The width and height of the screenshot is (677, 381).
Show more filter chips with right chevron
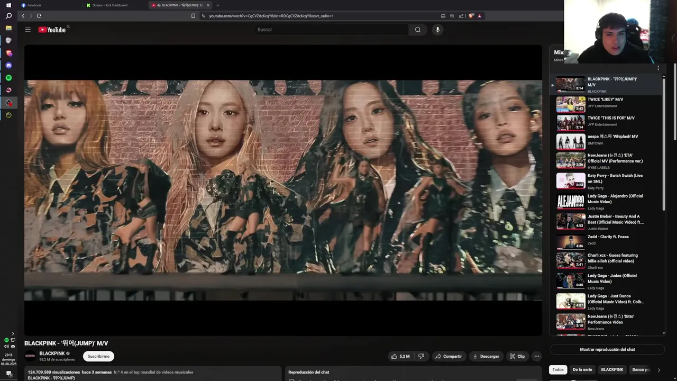point(658,370)
